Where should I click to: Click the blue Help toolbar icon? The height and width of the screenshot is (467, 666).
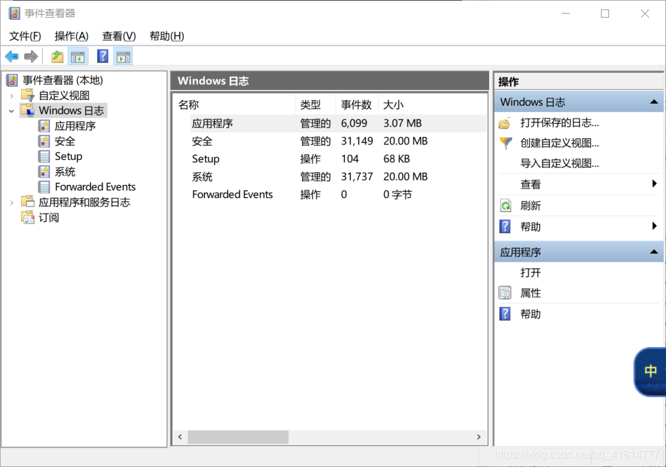tap(103, 56)
